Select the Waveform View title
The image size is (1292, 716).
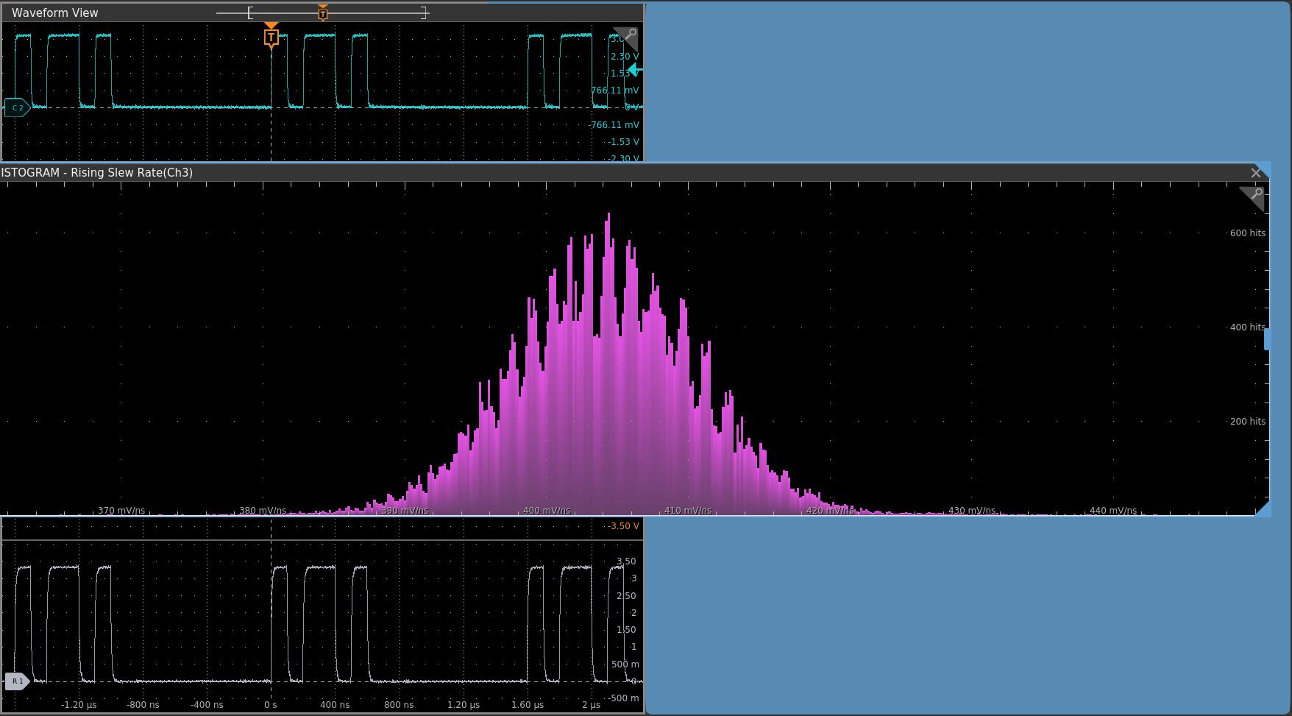(54, 13)
